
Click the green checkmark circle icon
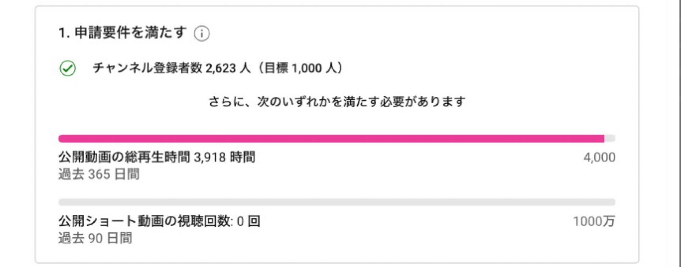pos(67,68)
